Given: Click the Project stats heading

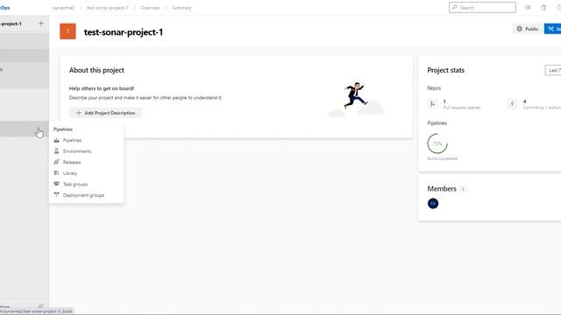Looking at the screenshot, I should pos(446,70).
